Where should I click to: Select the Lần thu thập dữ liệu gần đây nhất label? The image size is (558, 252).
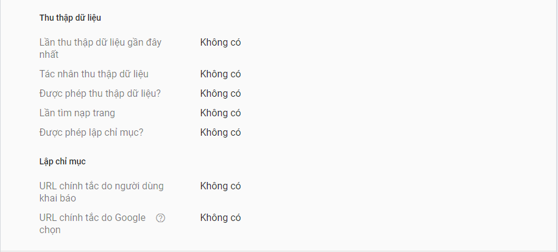point(101,48)
